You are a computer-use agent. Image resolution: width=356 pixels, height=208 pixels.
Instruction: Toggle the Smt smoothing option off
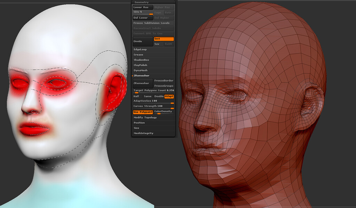pyautogui.click(x=164, y=39)
